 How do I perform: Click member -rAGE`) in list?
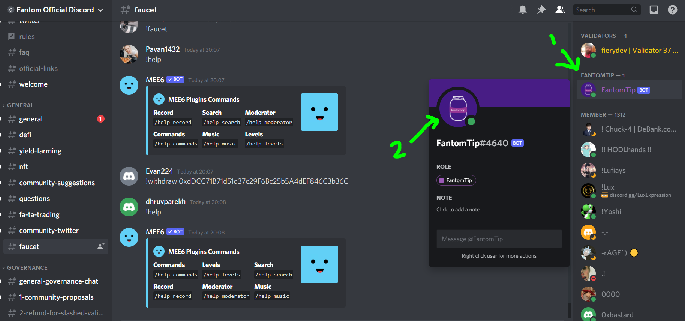(x=630, y=253)
